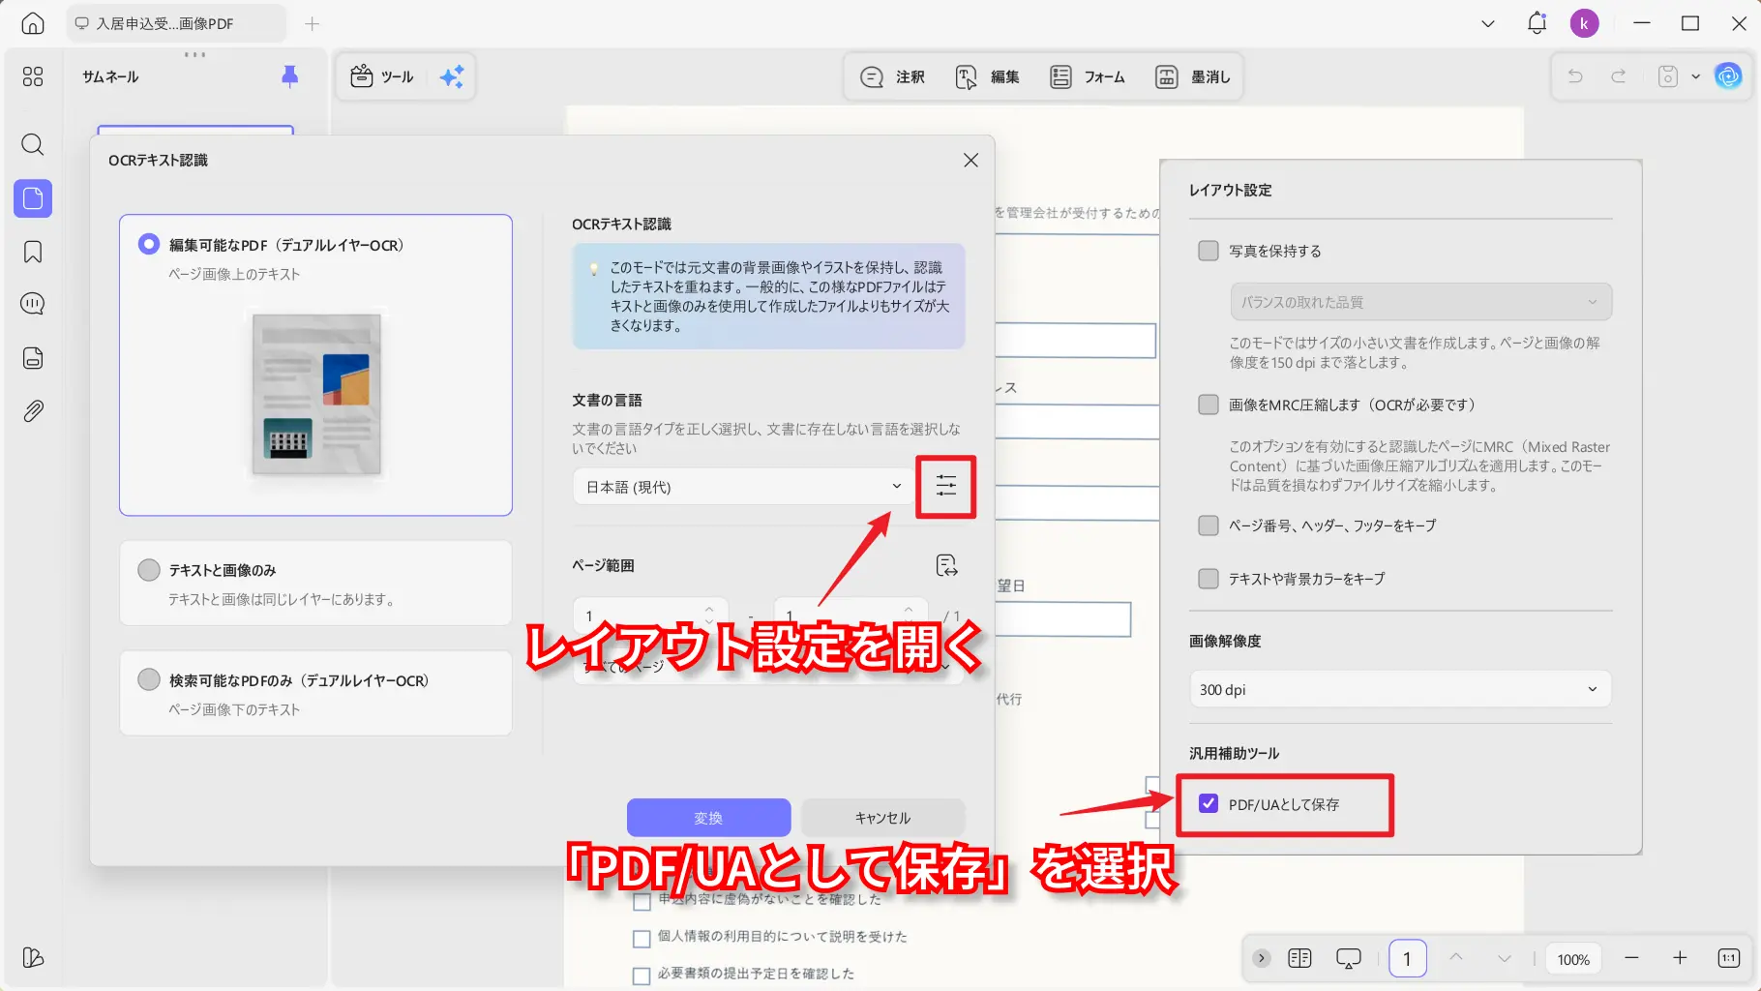Redo the last action
The image size is (1761, 991).
[1618, 76]
